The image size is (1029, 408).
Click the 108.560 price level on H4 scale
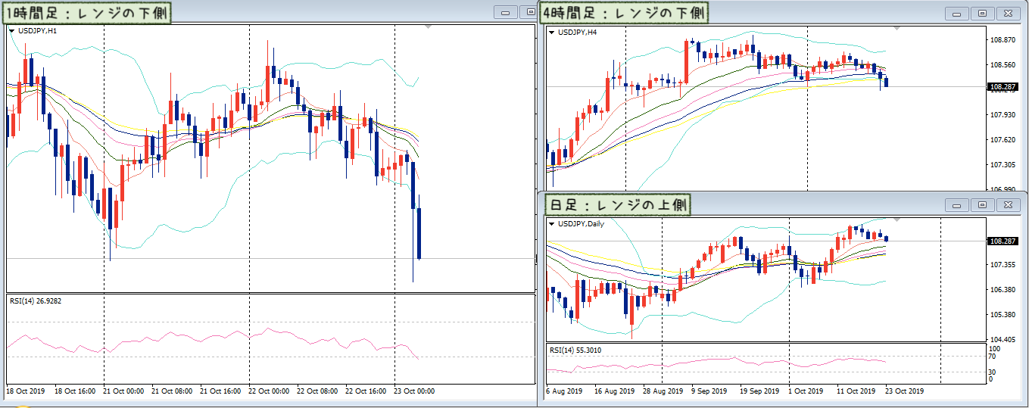pos(1002,65)
